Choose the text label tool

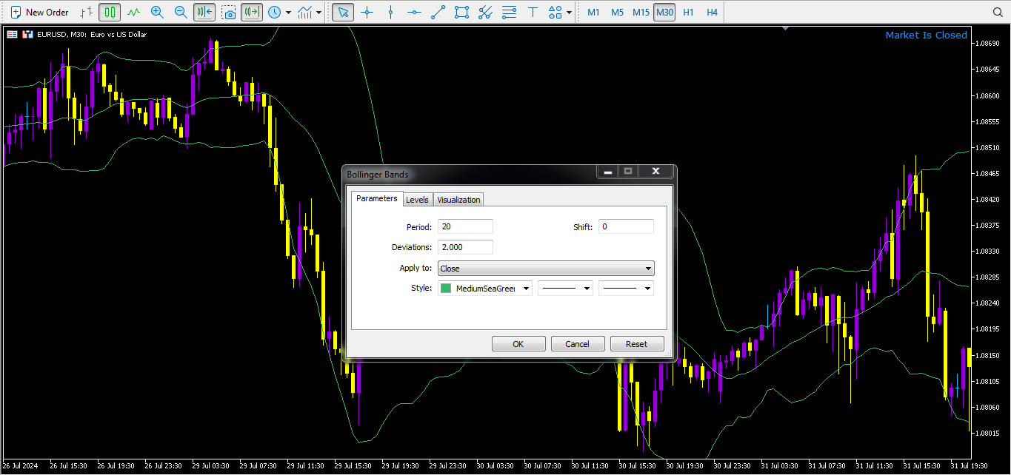[533, 12]
